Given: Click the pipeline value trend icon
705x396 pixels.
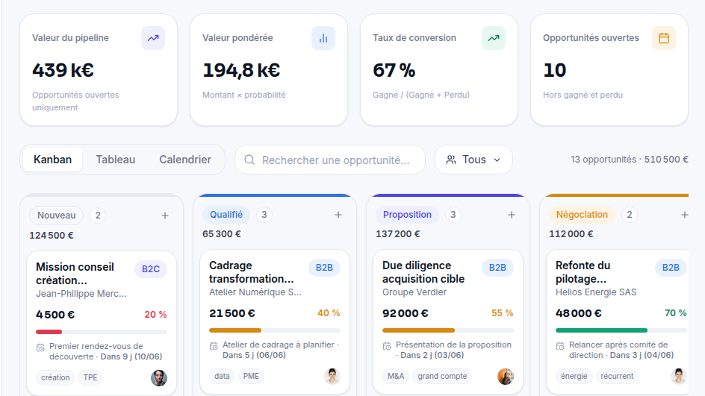Looking at the screenshot, I should tap(153, 38).
